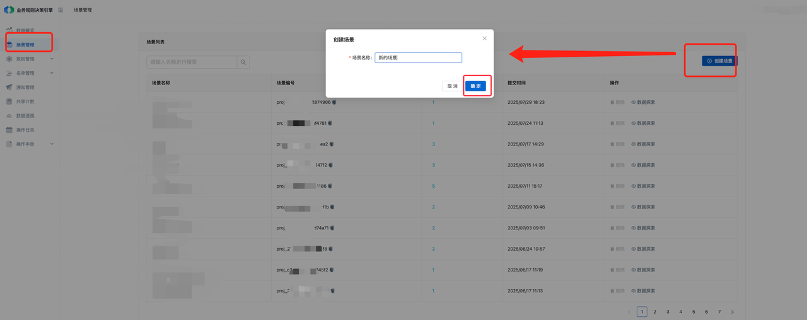Click the 确定 button in the dialog
The height and width of the screenshot is (320, 807).
pyautogui.click(x=475, y=86)
